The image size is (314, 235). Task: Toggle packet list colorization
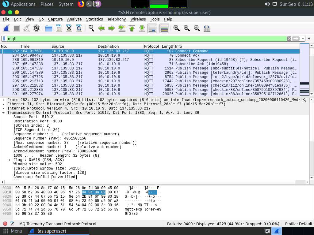point(164,28)
